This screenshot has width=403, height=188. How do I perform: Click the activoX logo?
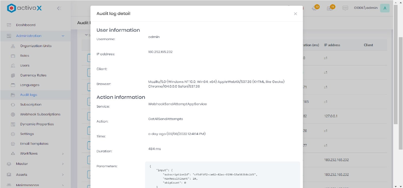tap(24, 8)
